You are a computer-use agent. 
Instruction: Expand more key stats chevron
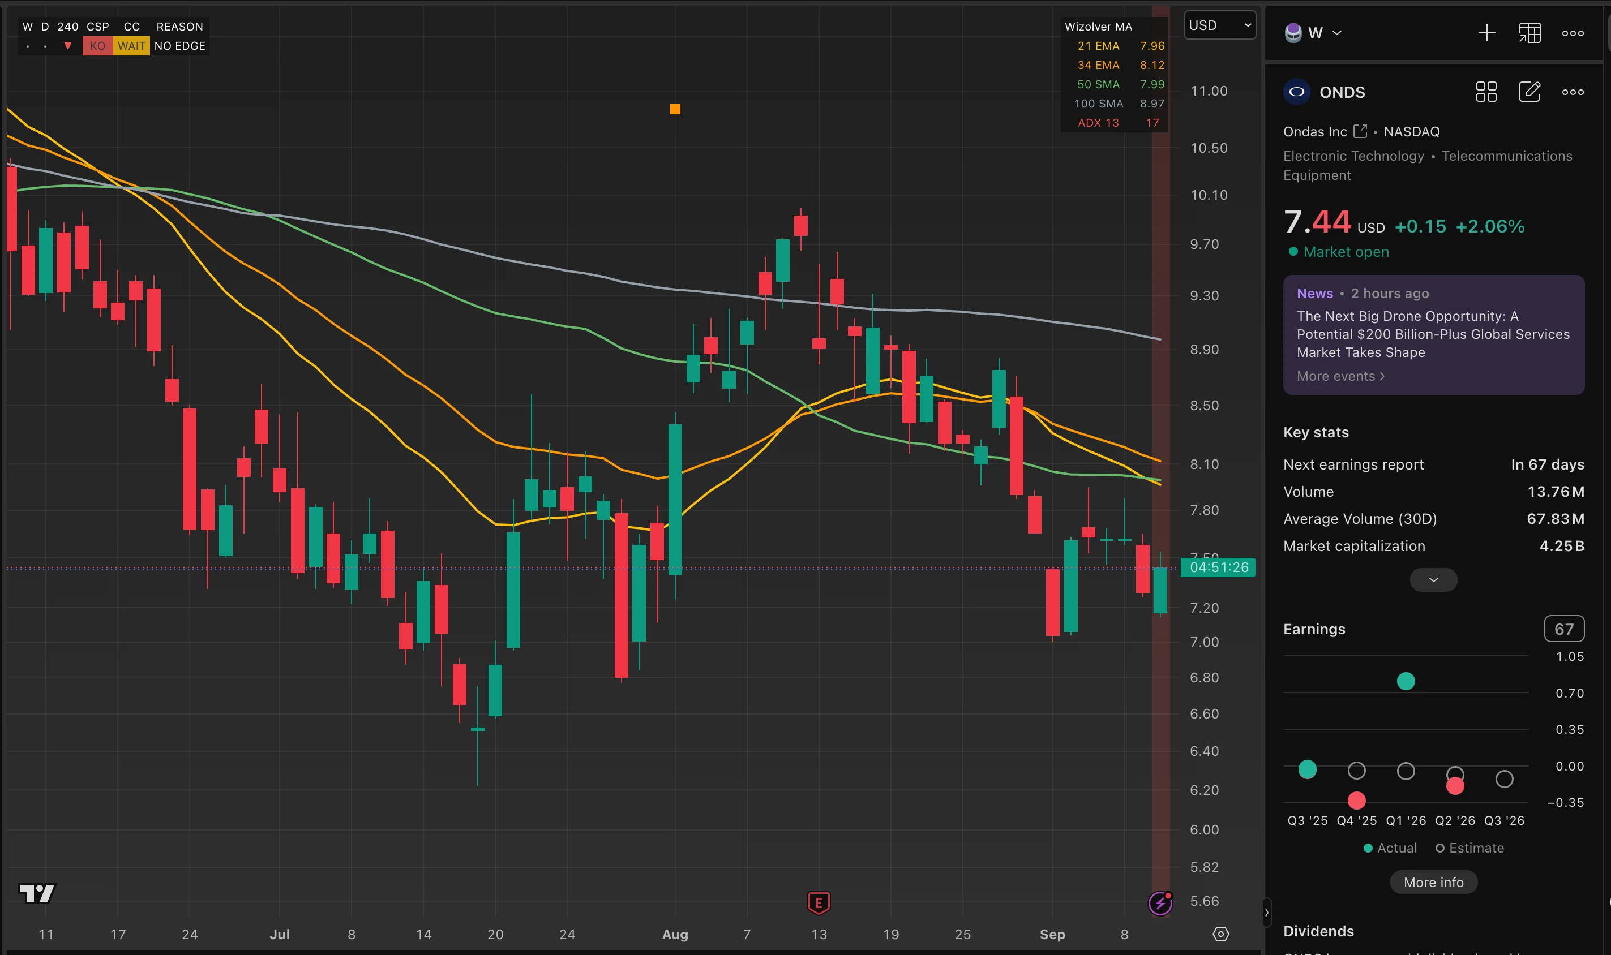1433,580
